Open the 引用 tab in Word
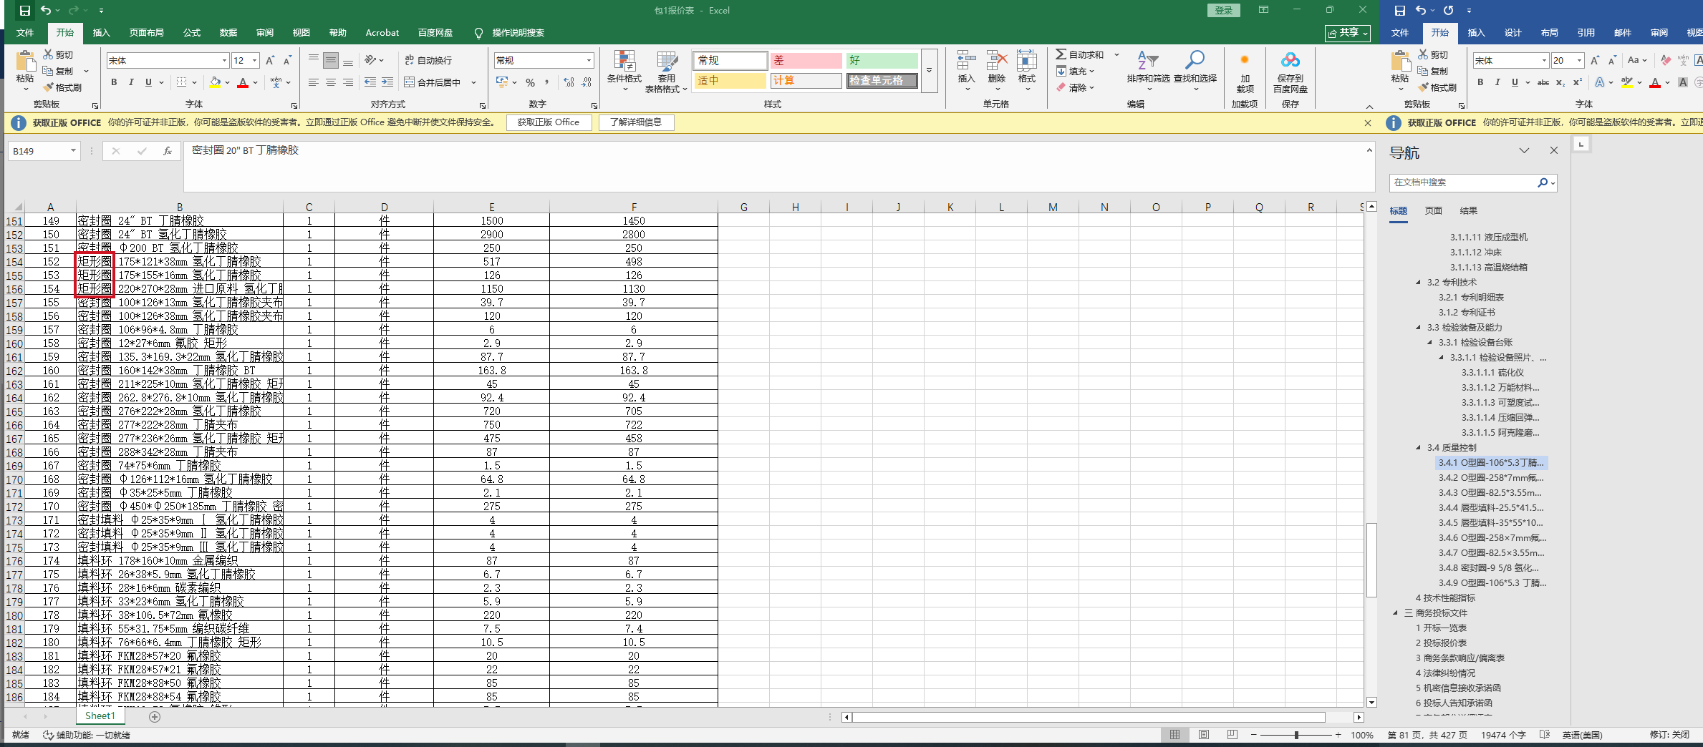Screen dimensions: 1703x747 1586,33
